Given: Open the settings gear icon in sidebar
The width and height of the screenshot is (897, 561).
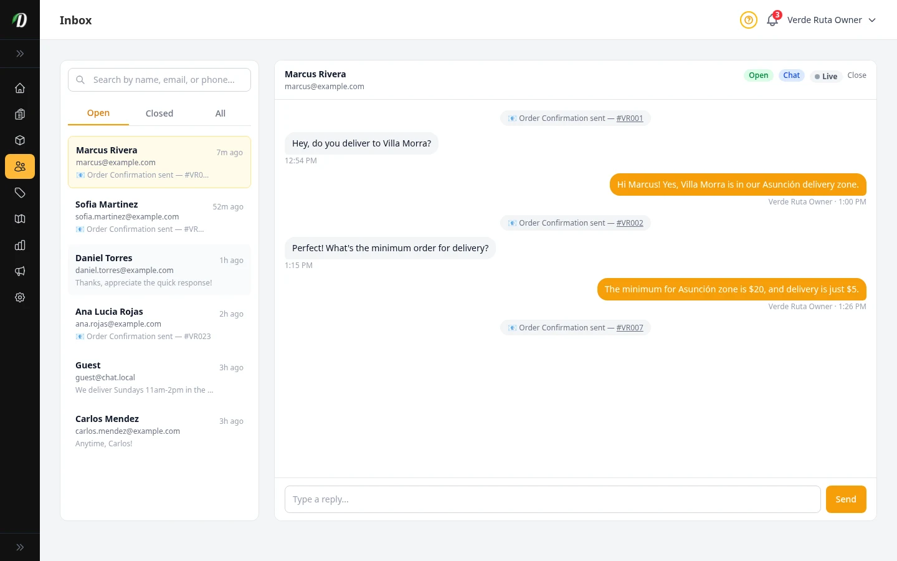Looking at the screenshot, I should [20, 297].
